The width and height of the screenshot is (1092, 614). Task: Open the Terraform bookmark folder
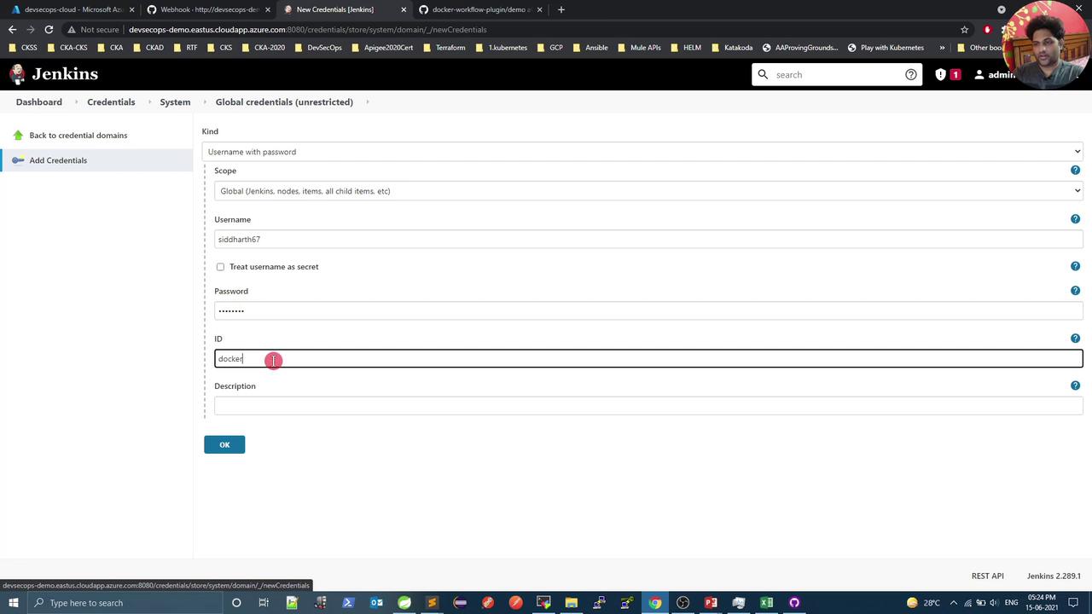[x=444, y=48]
